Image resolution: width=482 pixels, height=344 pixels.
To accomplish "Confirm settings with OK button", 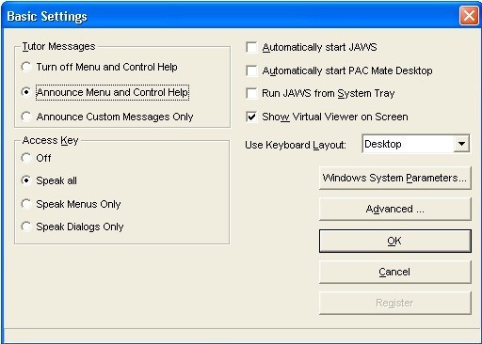I will click(x=395, y=241).
